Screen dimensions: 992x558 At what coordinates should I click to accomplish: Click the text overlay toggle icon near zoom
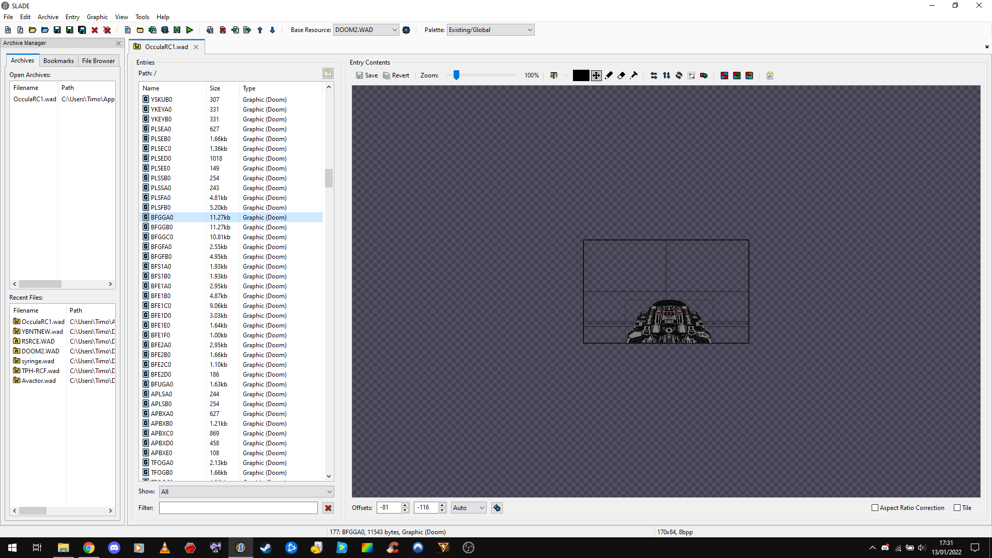click(x=554, y=75)
